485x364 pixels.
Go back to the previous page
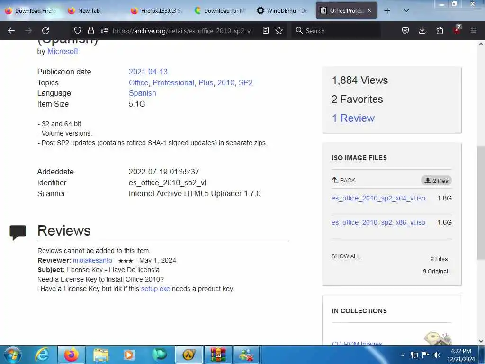(11, 31)
